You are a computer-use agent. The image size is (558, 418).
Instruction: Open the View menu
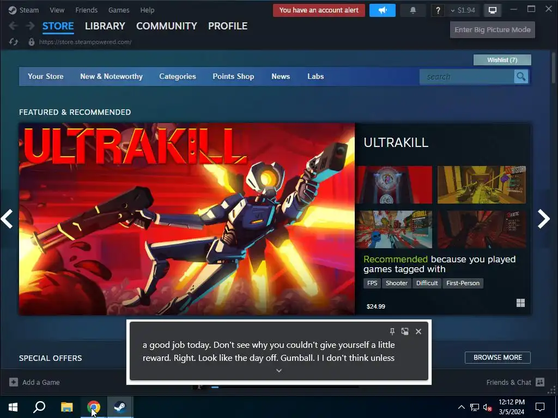(57, 10)
